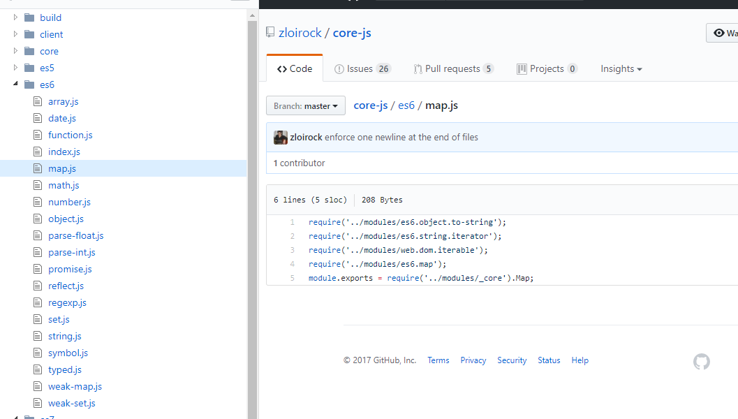The width and height of the screenshot is (738, 419).
Task: Open reflect.js in the tree
Action: pyautogui.click(x=66, y=286)
